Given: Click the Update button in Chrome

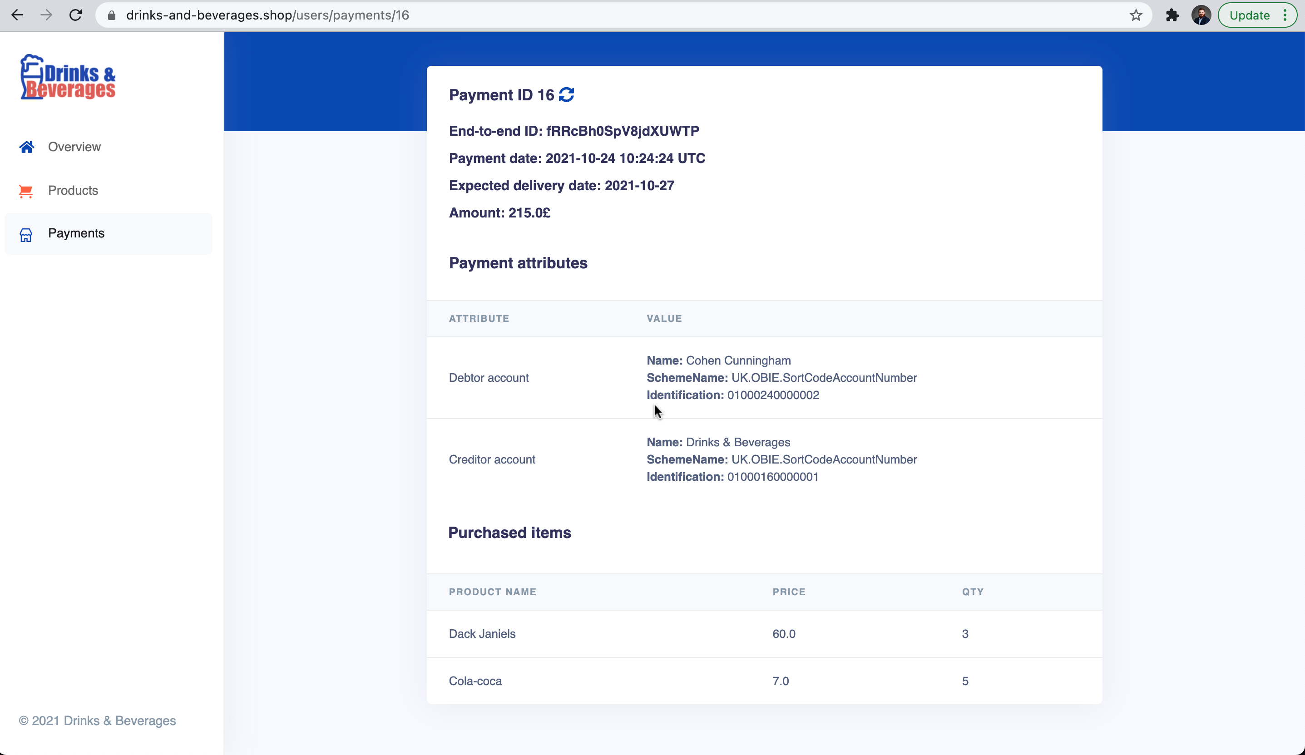Looking at the screenshot, I should 1249,15.
